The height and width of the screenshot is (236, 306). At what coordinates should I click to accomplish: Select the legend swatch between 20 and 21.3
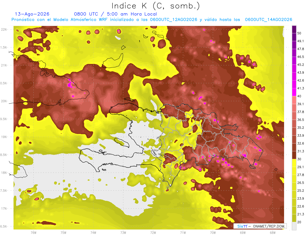pos(294,218)
